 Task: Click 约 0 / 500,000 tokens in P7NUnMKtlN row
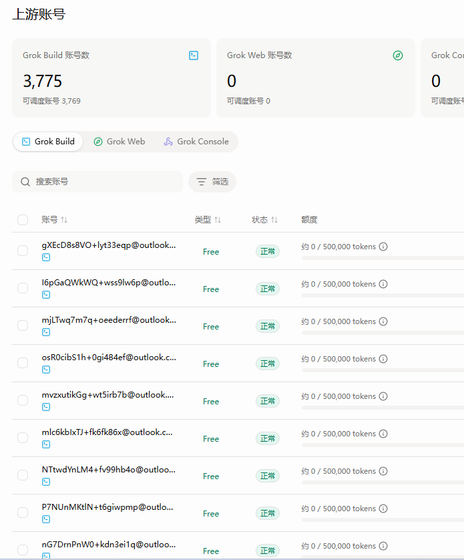coord(338,509)
